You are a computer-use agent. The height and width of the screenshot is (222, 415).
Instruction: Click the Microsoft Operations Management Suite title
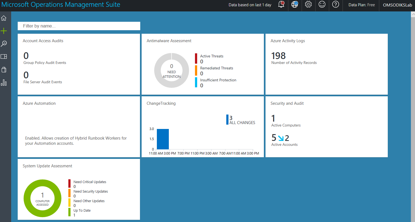[x=61, y=5]
